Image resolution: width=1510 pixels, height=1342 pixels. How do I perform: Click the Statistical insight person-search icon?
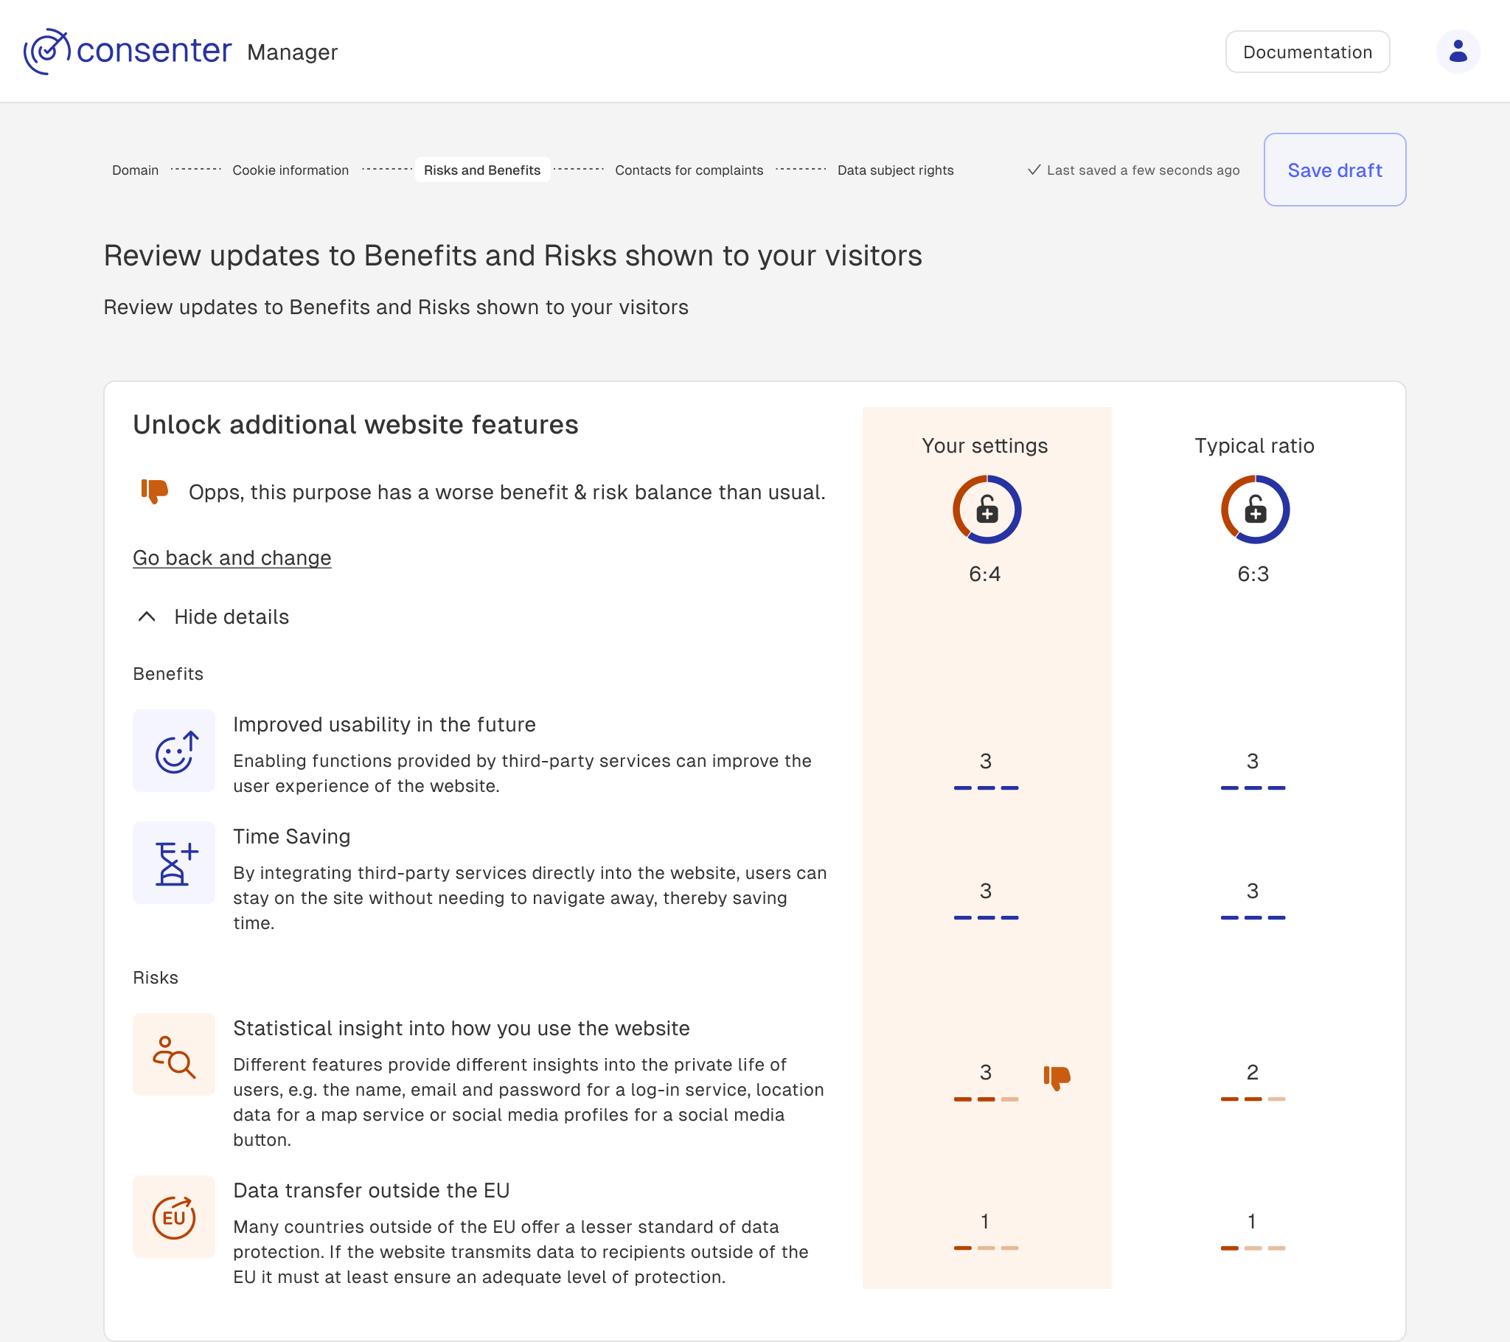pos(174,1055)
